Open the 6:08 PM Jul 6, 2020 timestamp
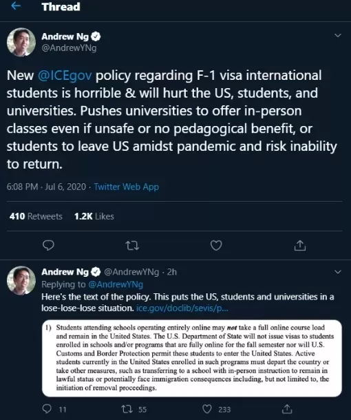The width and height of the screenshot is (351, 420). 46,187
